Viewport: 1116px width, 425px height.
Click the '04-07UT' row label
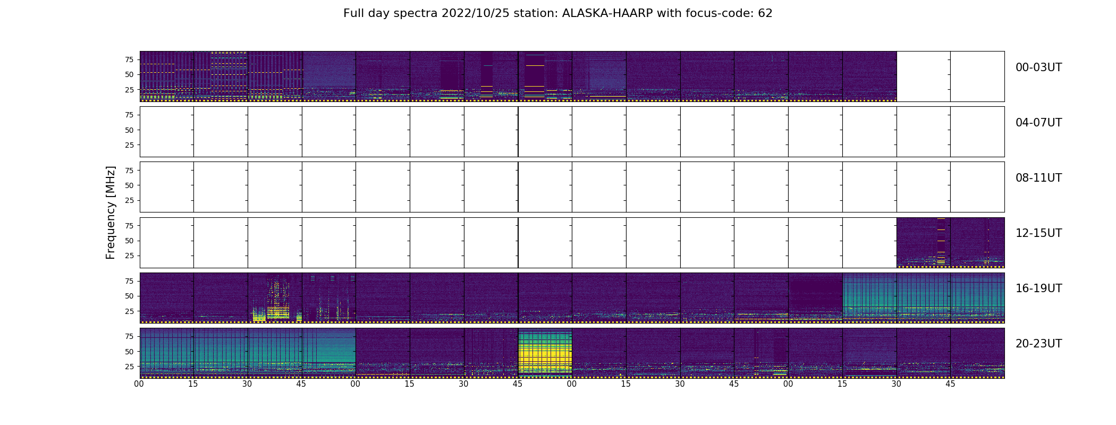coord(1038,123)
